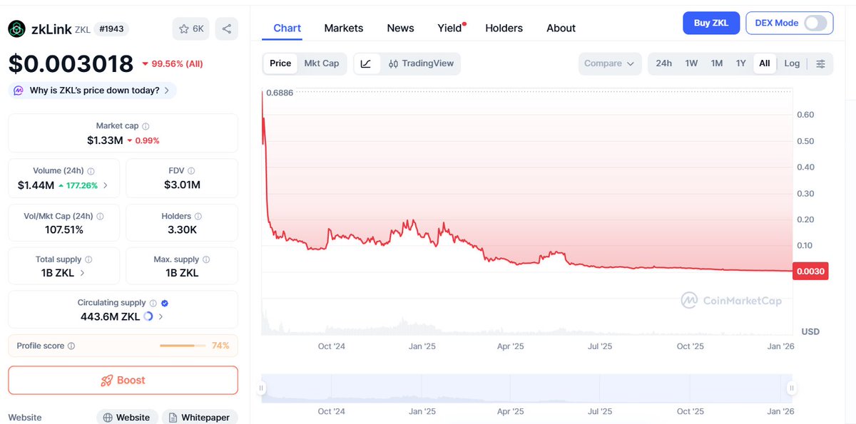Image resolution: width=856 pixels, height=424 pixels.
Task: Click Vol/Mkt Cap info icon
Action: point(100,216)
